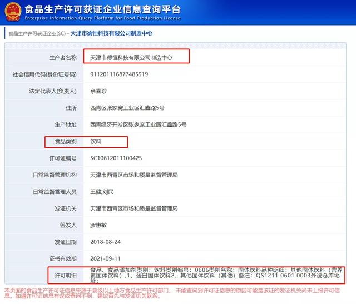The height and width of the screenshot is (304, 356).
Task: Select the 食品类别 label
Action: (x=66, y=142)
